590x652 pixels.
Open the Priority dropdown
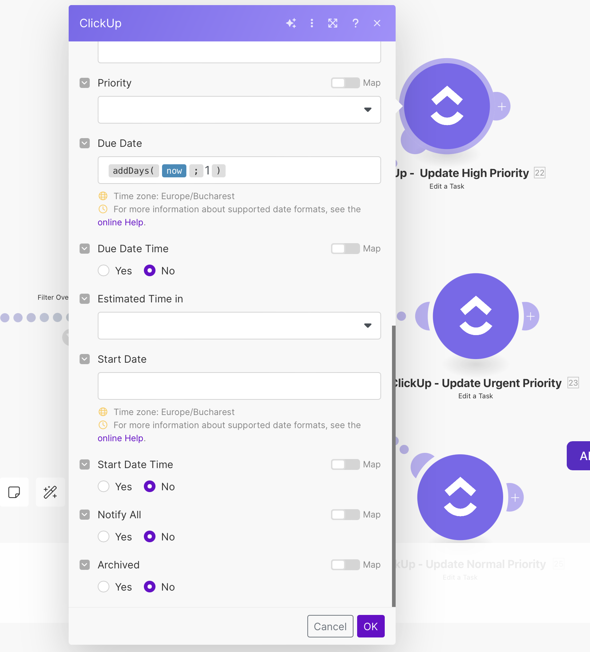(368, 110)
